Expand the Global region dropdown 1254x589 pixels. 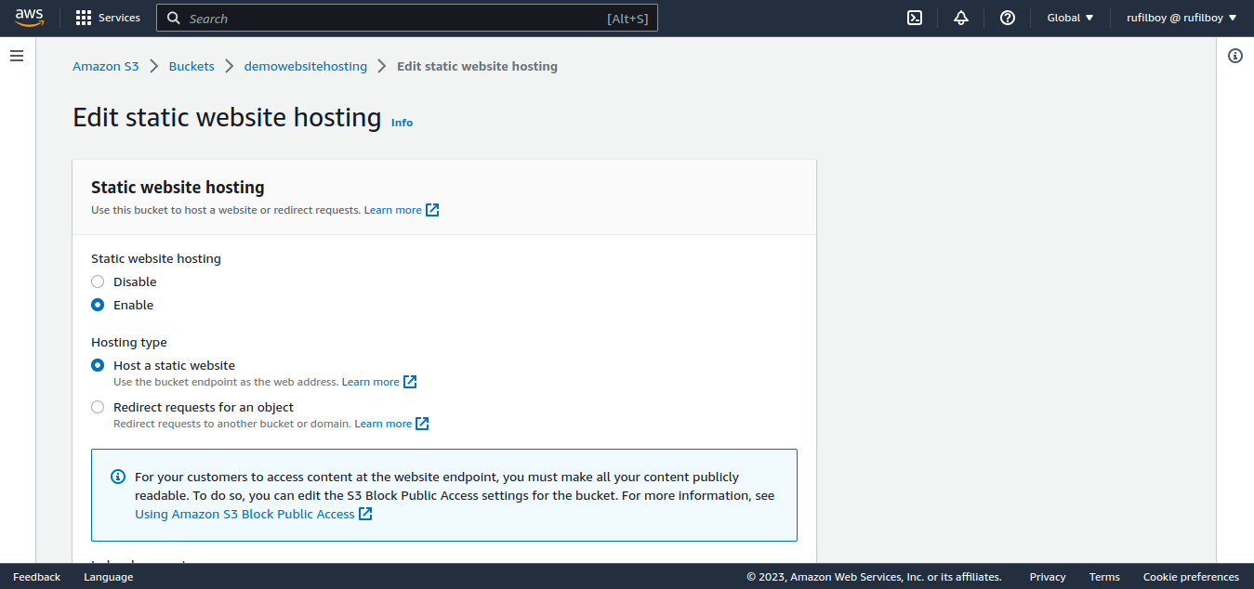point(1070,18)
